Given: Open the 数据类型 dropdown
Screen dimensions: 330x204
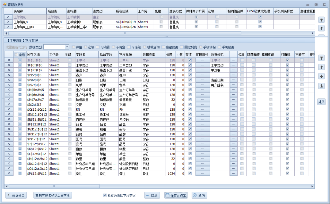Looking at the screenshot, I should tap(67, 47).
